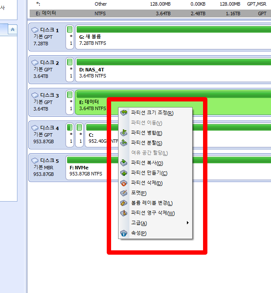This screenshot has width=271, height=293.
Task: Select the E: 데이터 row in partition list
Action: click(x=150, y=13)
